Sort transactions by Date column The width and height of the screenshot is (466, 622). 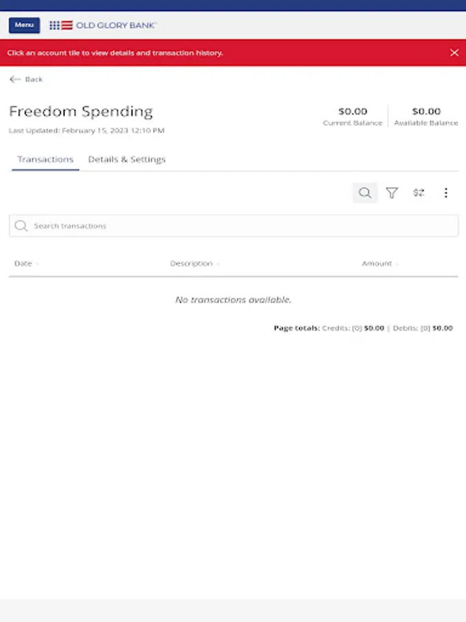(x=23, y=263)
